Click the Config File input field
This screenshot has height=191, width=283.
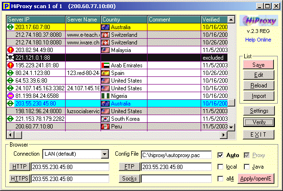[x=176, y=155]
